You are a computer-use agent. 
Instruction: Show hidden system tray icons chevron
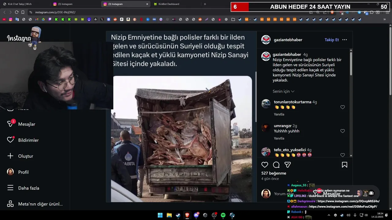point(329,215)
